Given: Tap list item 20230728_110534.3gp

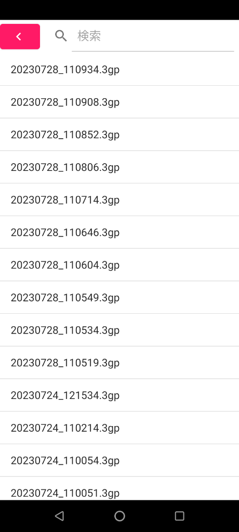Looking at the screenshot, I should pyautogui.click(x=119, y=330).
